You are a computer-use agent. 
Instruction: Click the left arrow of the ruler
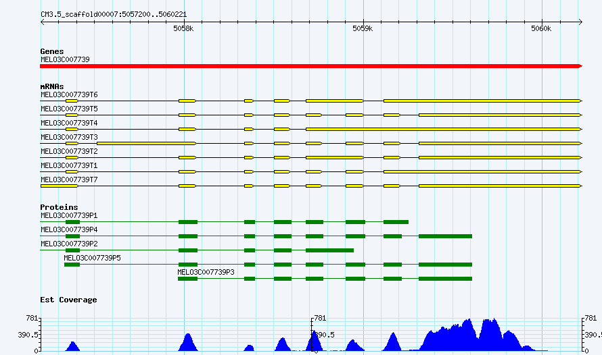tap(42, 22)
